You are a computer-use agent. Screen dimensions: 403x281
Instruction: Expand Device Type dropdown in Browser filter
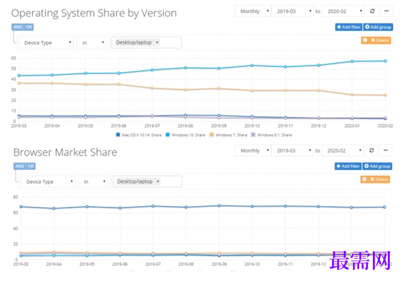coord(47,182)
